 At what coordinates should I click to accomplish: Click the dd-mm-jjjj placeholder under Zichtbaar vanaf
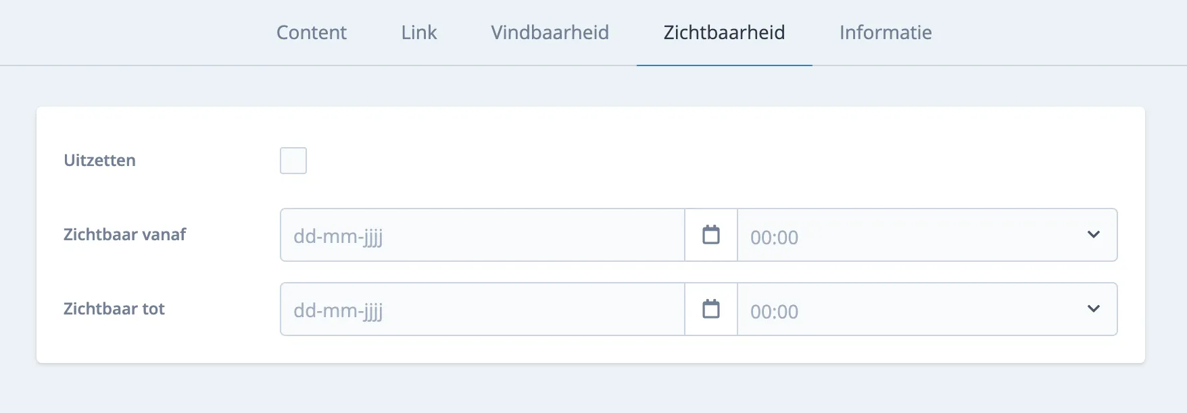click(x=338, y=236)
